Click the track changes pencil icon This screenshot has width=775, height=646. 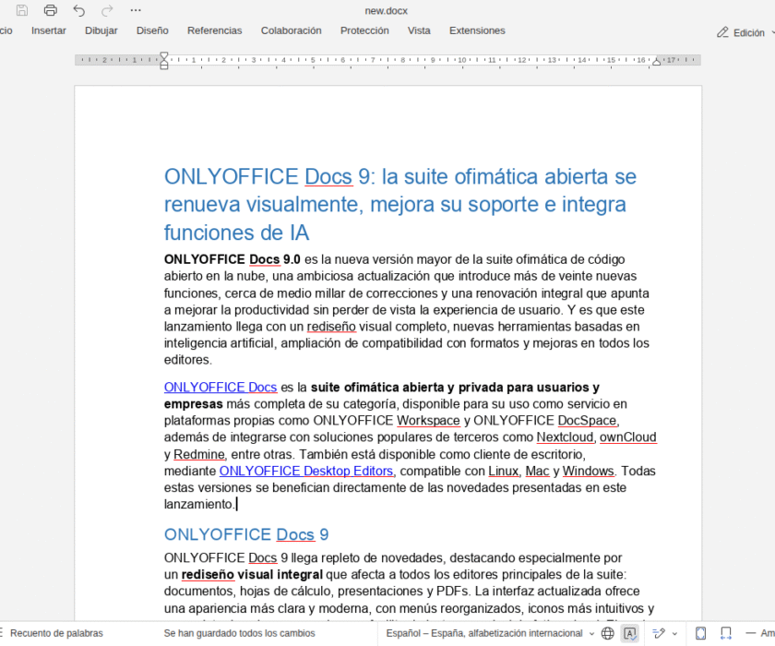pyautogui.click(x=659, y=633)
